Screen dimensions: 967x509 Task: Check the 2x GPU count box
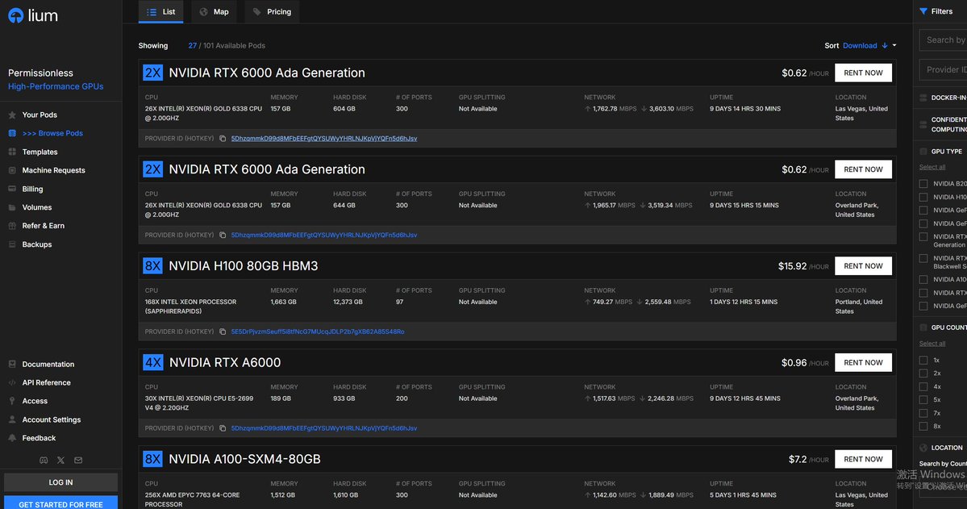(923, 373)
